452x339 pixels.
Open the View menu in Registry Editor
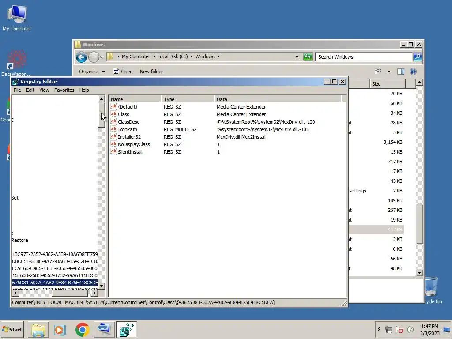(x=44, y=90)
